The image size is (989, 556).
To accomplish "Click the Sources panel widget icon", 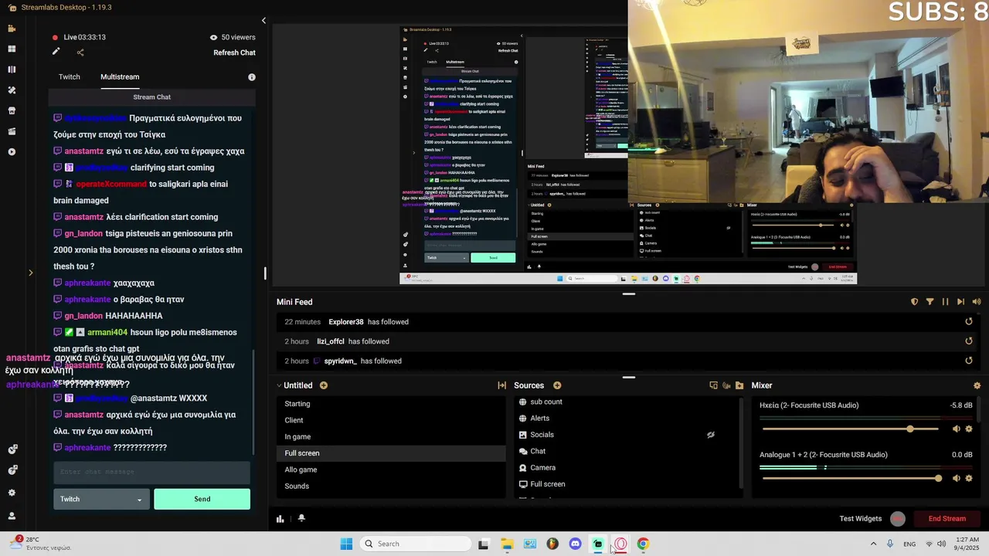I will [x=713, y=385].
